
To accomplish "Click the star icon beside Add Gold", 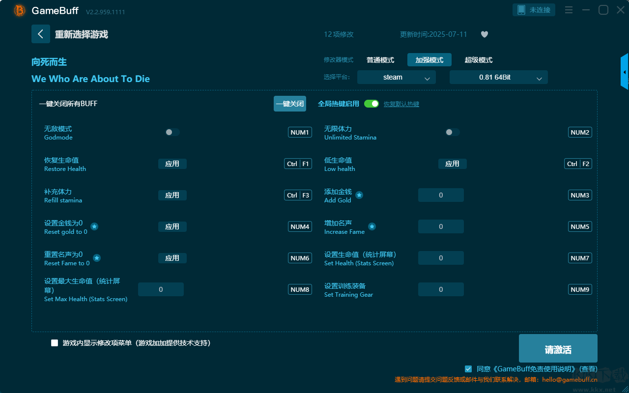I will click(359, 195).
